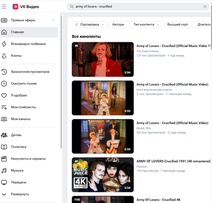This screenshot has width=212, height=203.
Task: Open Кинолентьі и сериалы category
Action: coord(29,159)
